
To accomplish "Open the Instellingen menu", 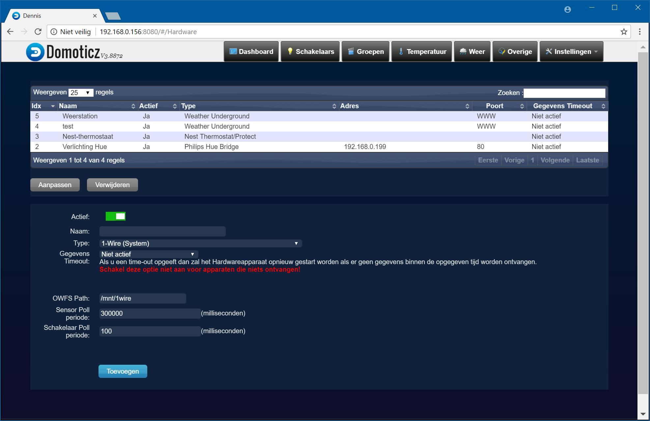I will tap(571, 52).
